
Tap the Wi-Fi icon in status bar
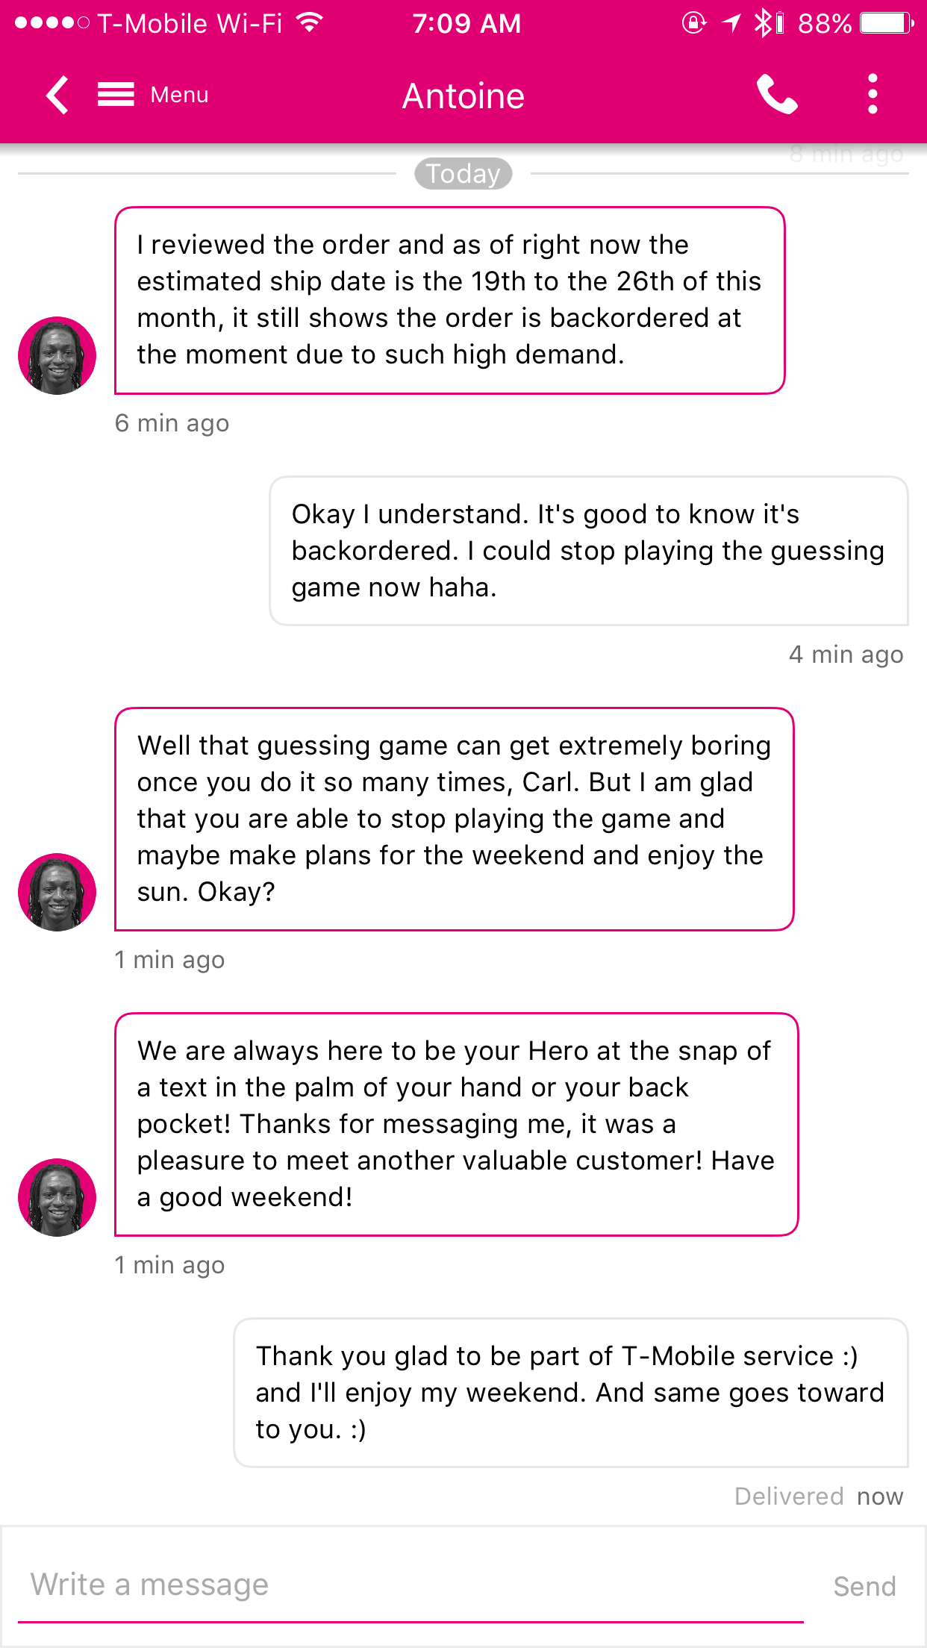point(309,22)
